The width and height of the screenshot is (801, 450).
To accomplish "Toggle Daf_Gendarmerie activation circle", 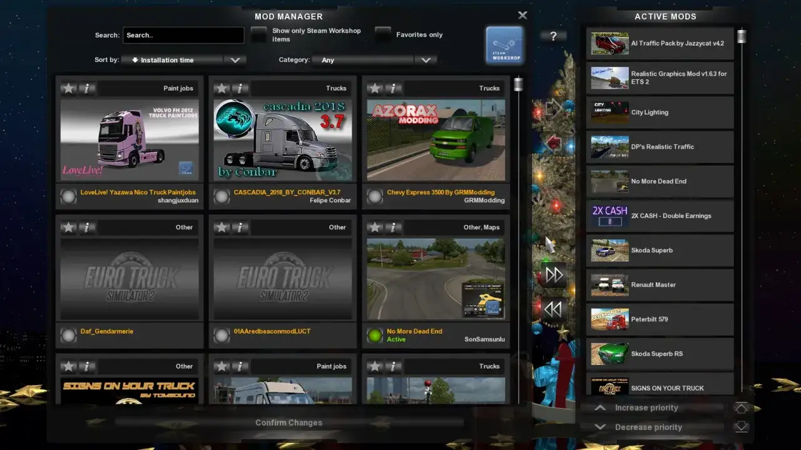I will tap(68, 336).
